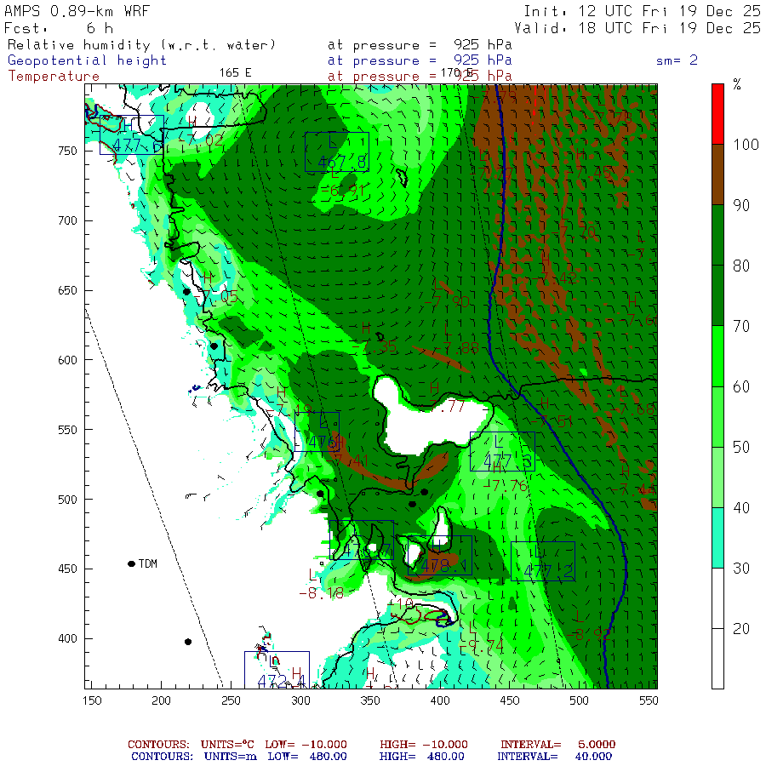Screen dimensions: 766x766
Task: Click the red 'Temperature' label
Action: click(x=54, y=77)
